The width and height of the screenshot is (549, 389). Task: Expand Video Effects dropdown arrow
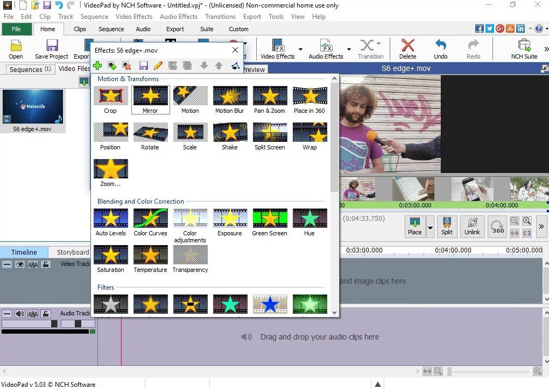300,49
